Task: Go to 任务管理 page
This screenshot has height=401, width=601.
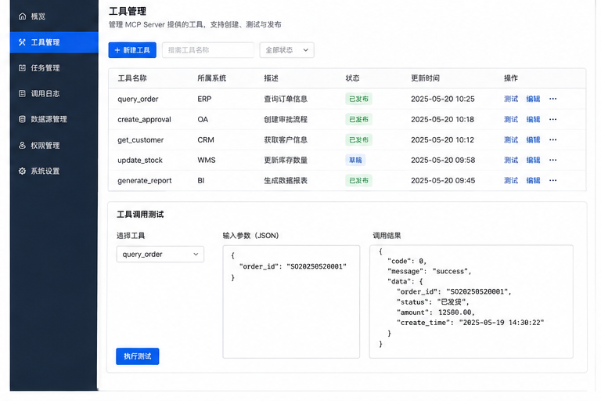Action: click(54, 68)
